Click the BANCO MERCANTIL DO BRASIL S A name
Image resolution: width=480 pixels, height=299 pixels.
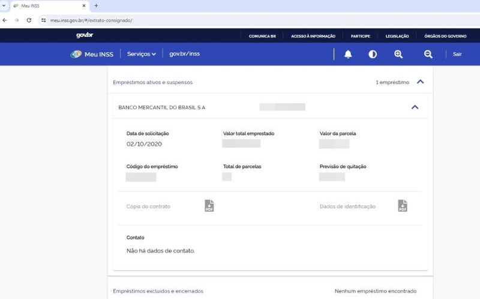(161, 107)
